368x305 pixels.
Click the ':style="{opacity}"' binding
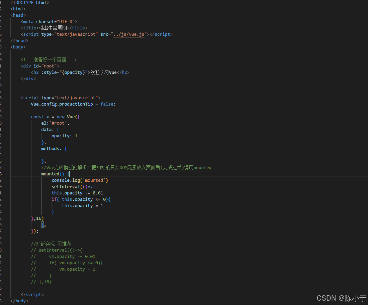[65, 72]
